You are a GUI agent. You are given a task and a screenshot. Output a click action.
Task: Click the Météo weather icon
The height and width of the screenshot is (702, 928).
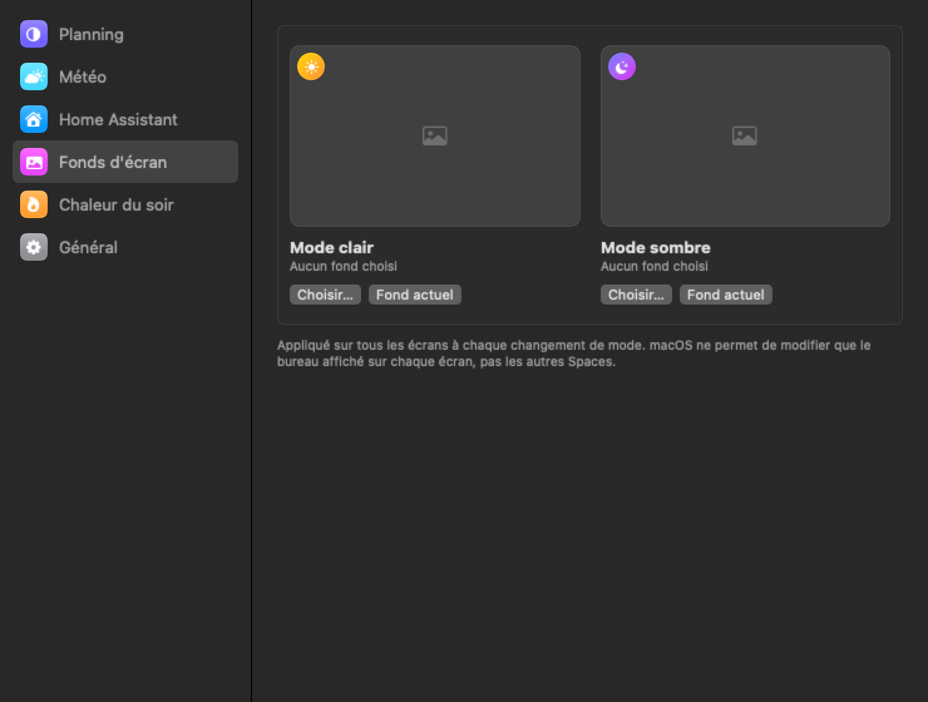(x=34, y=76)
